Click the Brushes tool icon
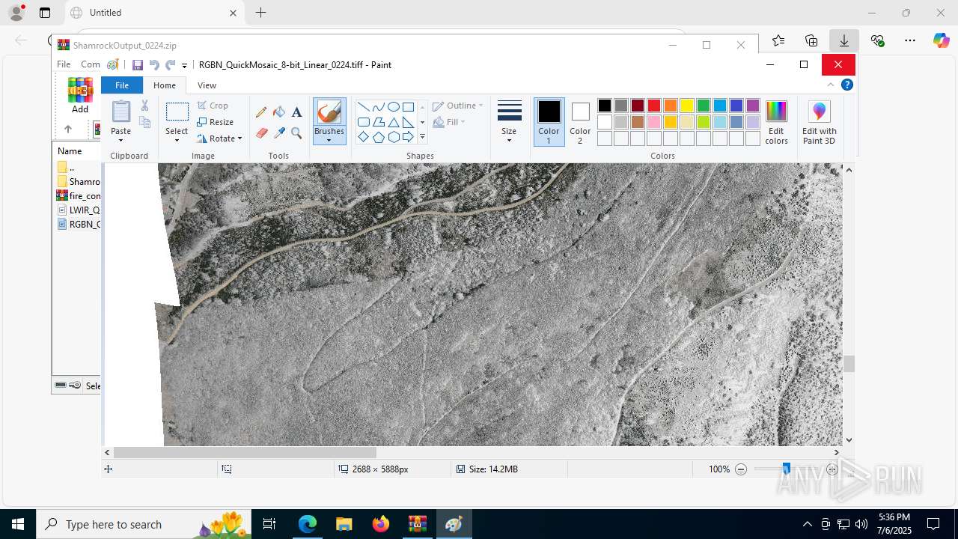 [x=329, y=112]
